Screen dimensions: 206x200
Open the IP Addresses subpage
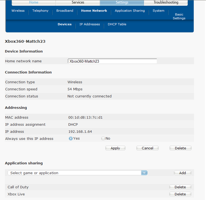coord(90,24)
